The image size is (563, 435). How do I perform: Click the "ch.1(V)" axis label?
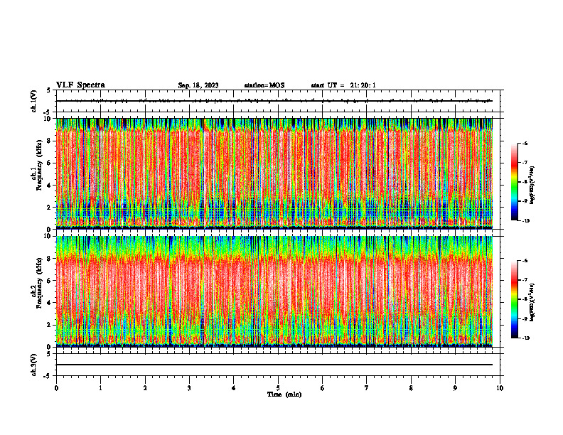[x=33, y=101]
